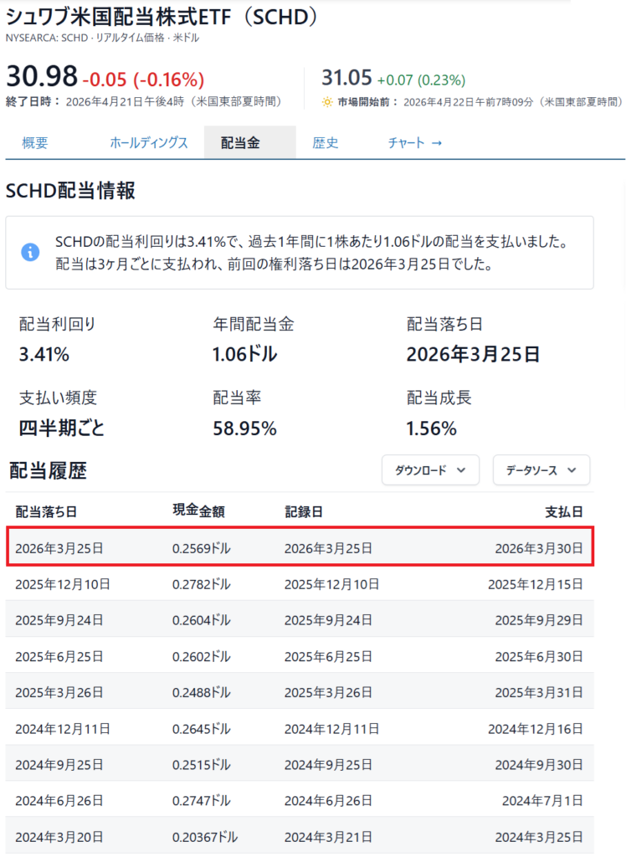
Task: Expand the データソース dropdown
Action: point(541,470)
